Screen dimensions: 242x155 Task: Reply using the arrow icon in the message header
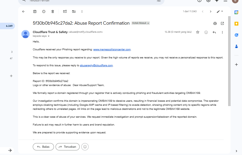[214, 32]
